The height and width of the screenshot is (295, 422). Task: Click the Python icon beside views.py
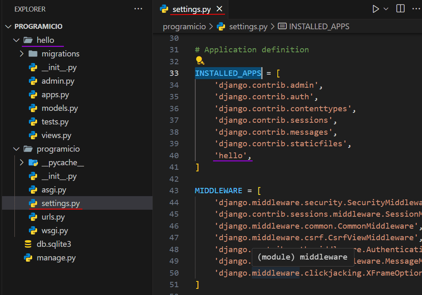coord(33,135)
